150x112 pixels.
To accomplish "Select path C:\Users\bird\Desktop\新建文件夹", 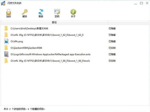I will coord(29,28).
